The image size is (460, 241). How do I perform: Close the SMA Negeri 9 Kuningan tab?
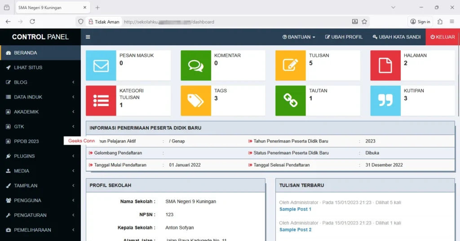[85, 8]
